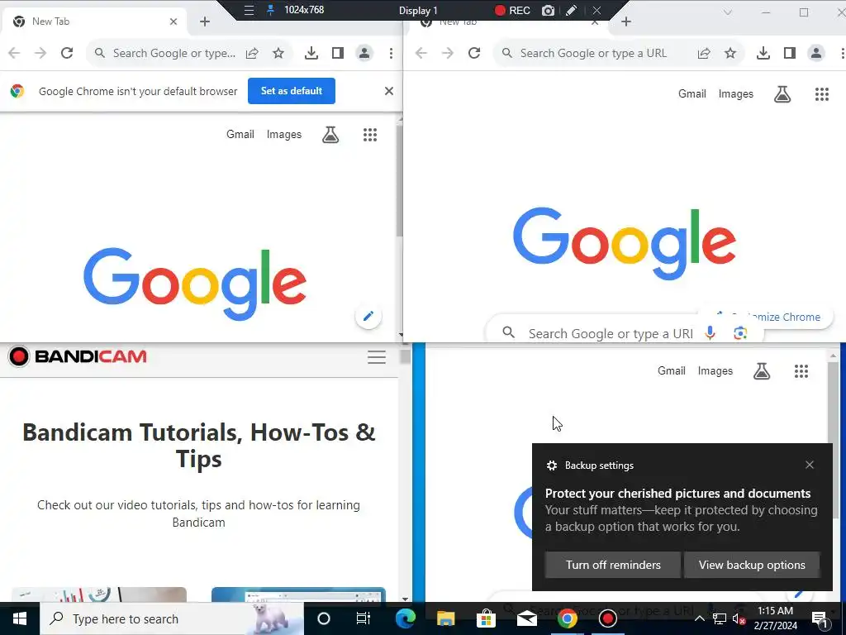Bookmark star in top-left Chrome window

[278, 53]
